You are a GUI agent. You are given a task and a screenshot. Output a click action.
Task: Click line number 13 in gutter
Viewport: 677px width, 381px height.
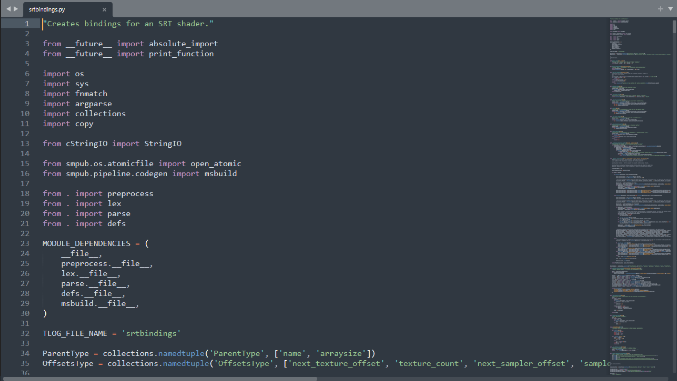pyautogui.click(x=25, y=144)
